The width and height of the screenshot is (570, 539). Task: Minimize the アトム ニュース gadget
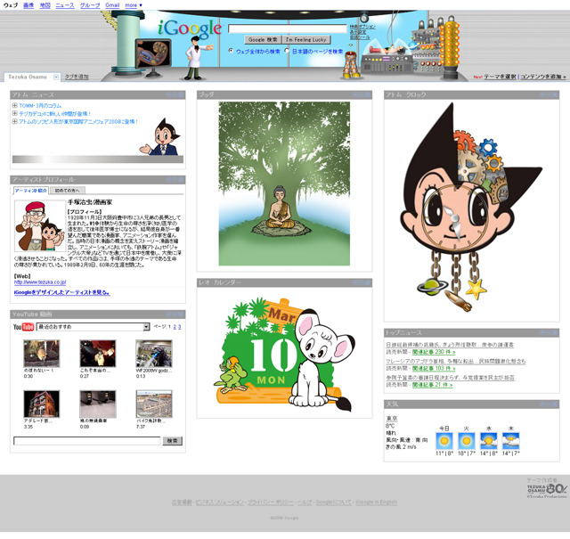click(x=175, y=95)
